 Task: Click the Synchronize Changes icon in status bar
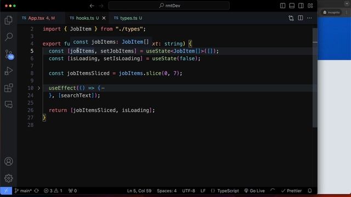pyautogui.click(x=37, y=191)
